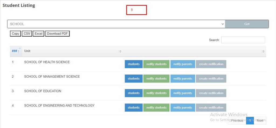Click Download PDF button

57,34
